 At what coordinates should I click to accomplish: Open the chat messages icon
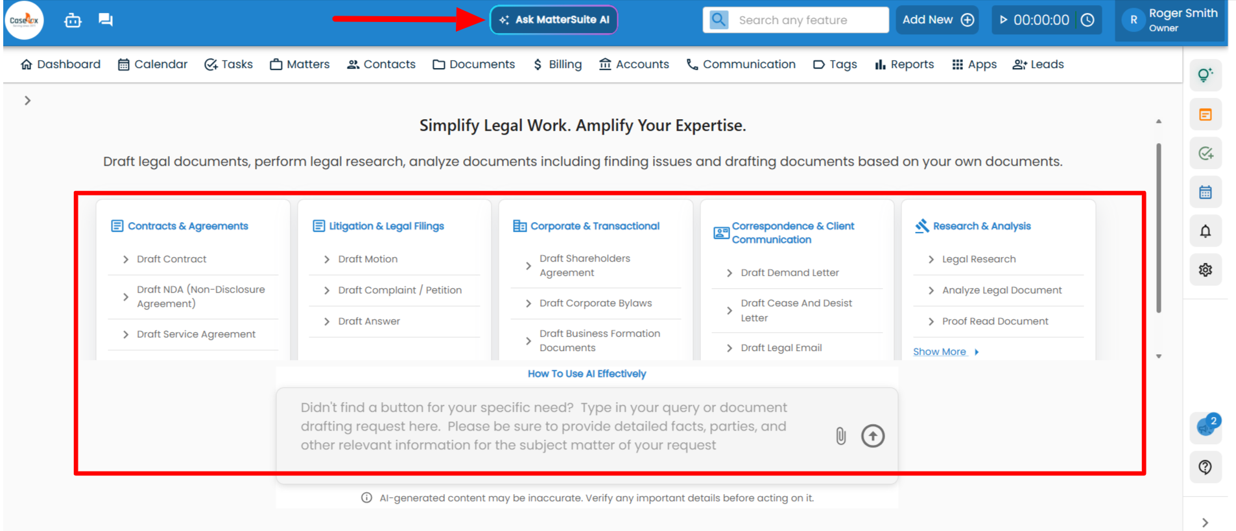[x=106, y=20]
